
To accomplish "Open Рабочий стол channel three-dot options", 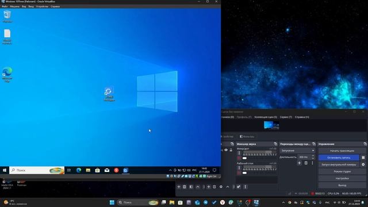I will pos(239,168).
